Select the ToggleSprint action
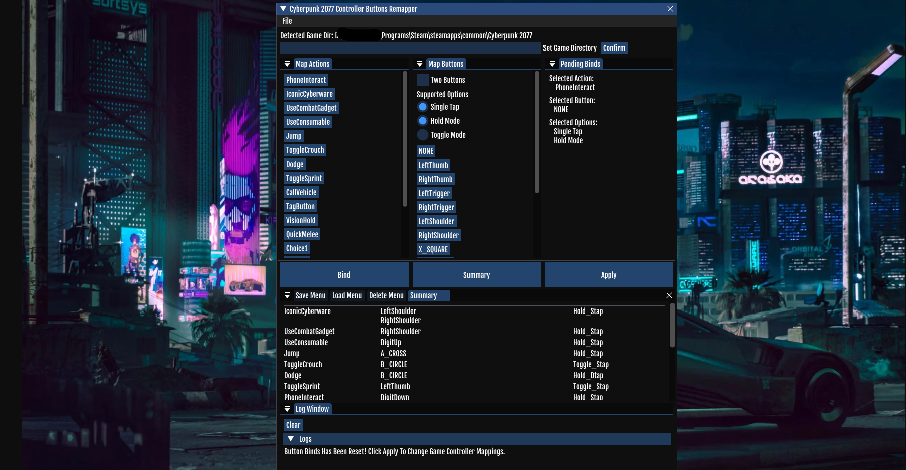The width and height of the screenshot is (906, 470). pyautogui.click(x=304, y=178)
